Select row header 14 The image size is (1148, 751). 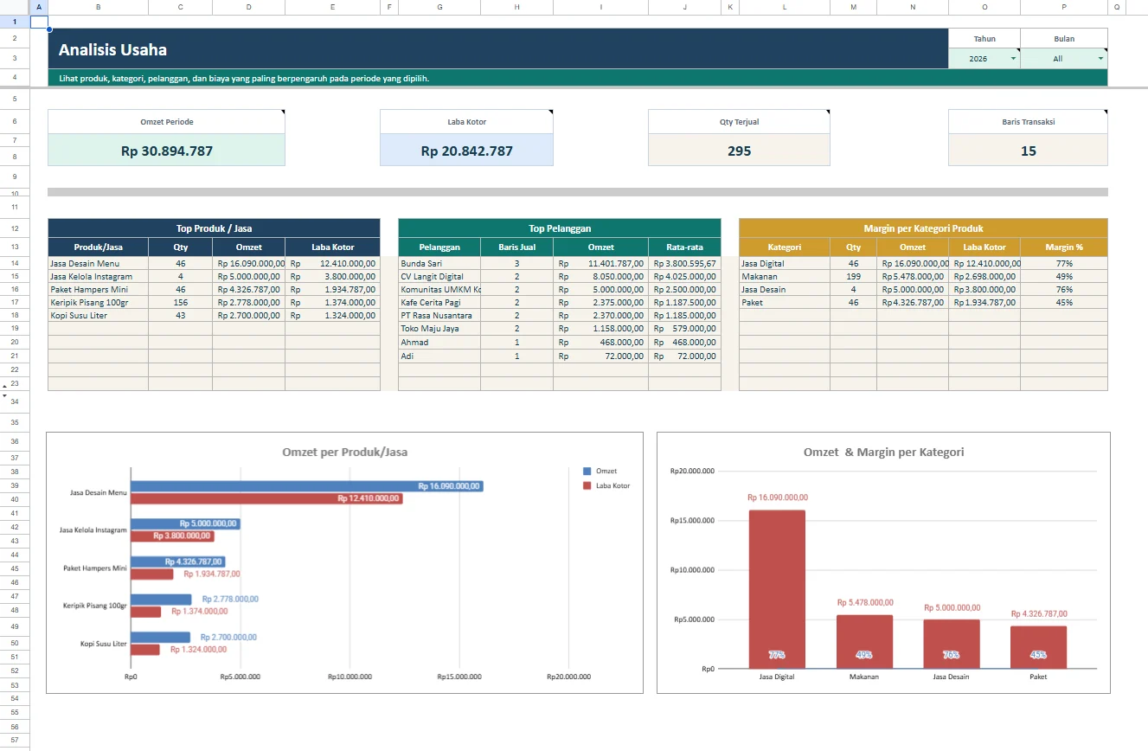pyautogui.click(x=15, y=263)
